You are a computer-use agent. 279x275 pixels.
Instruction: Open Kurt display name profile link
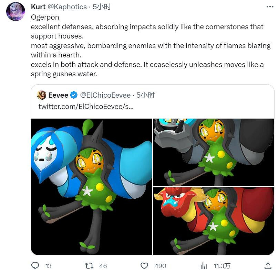(x=38, y=7)
